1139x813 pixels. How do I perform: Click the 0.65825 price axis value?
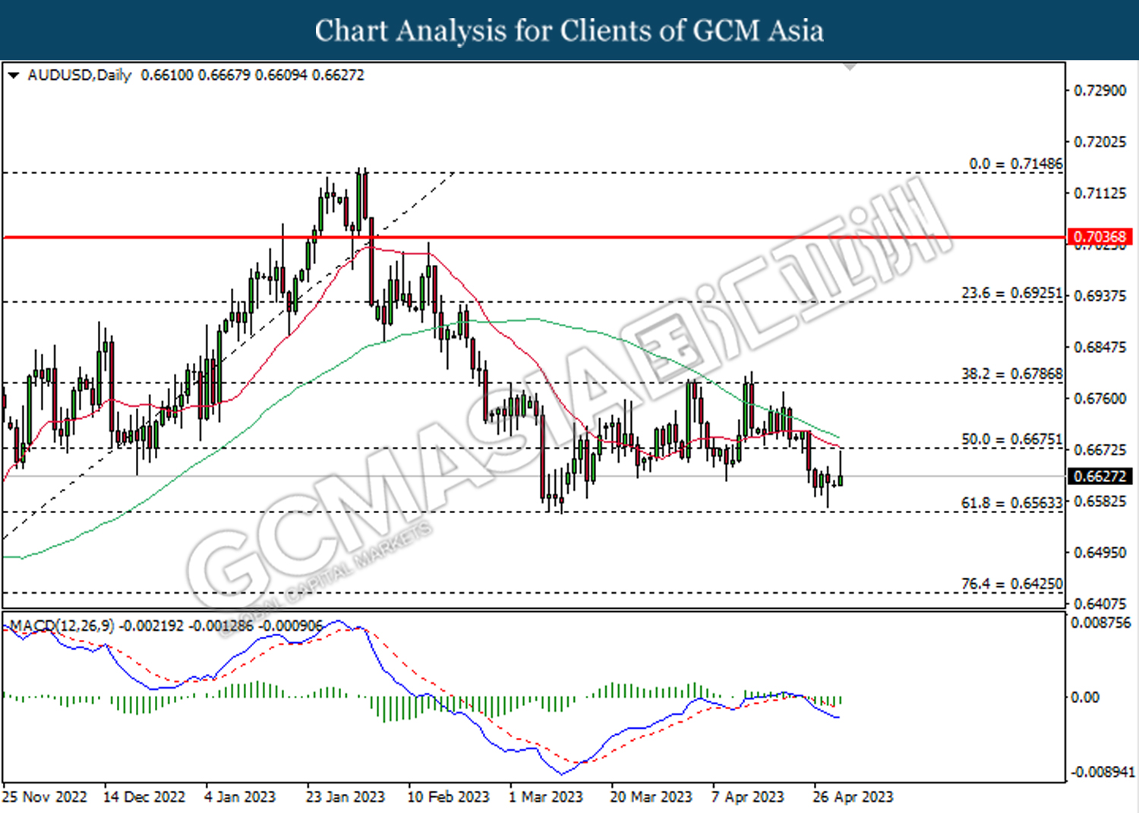click(1100, 501)
